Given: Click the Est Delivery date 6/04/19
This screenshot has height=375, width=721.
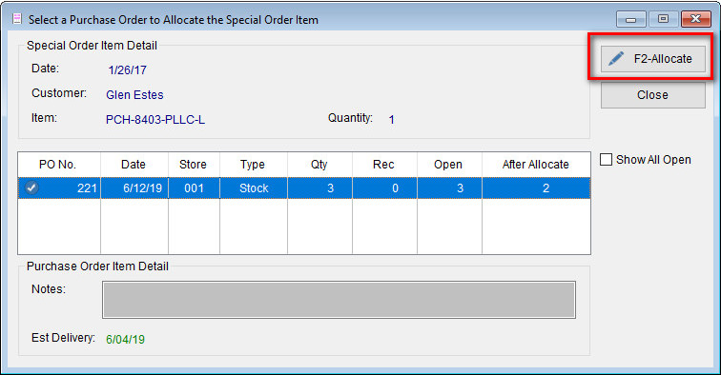Looking at the screenshot, I should coord(125,339).
